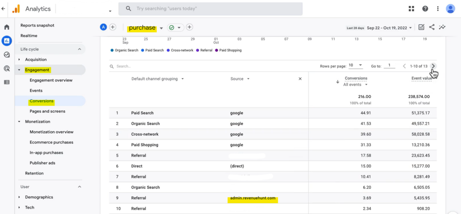Open Advertising icon in the left rail
This screenshot has height=214, width=461.
click(x=7, y=68)
